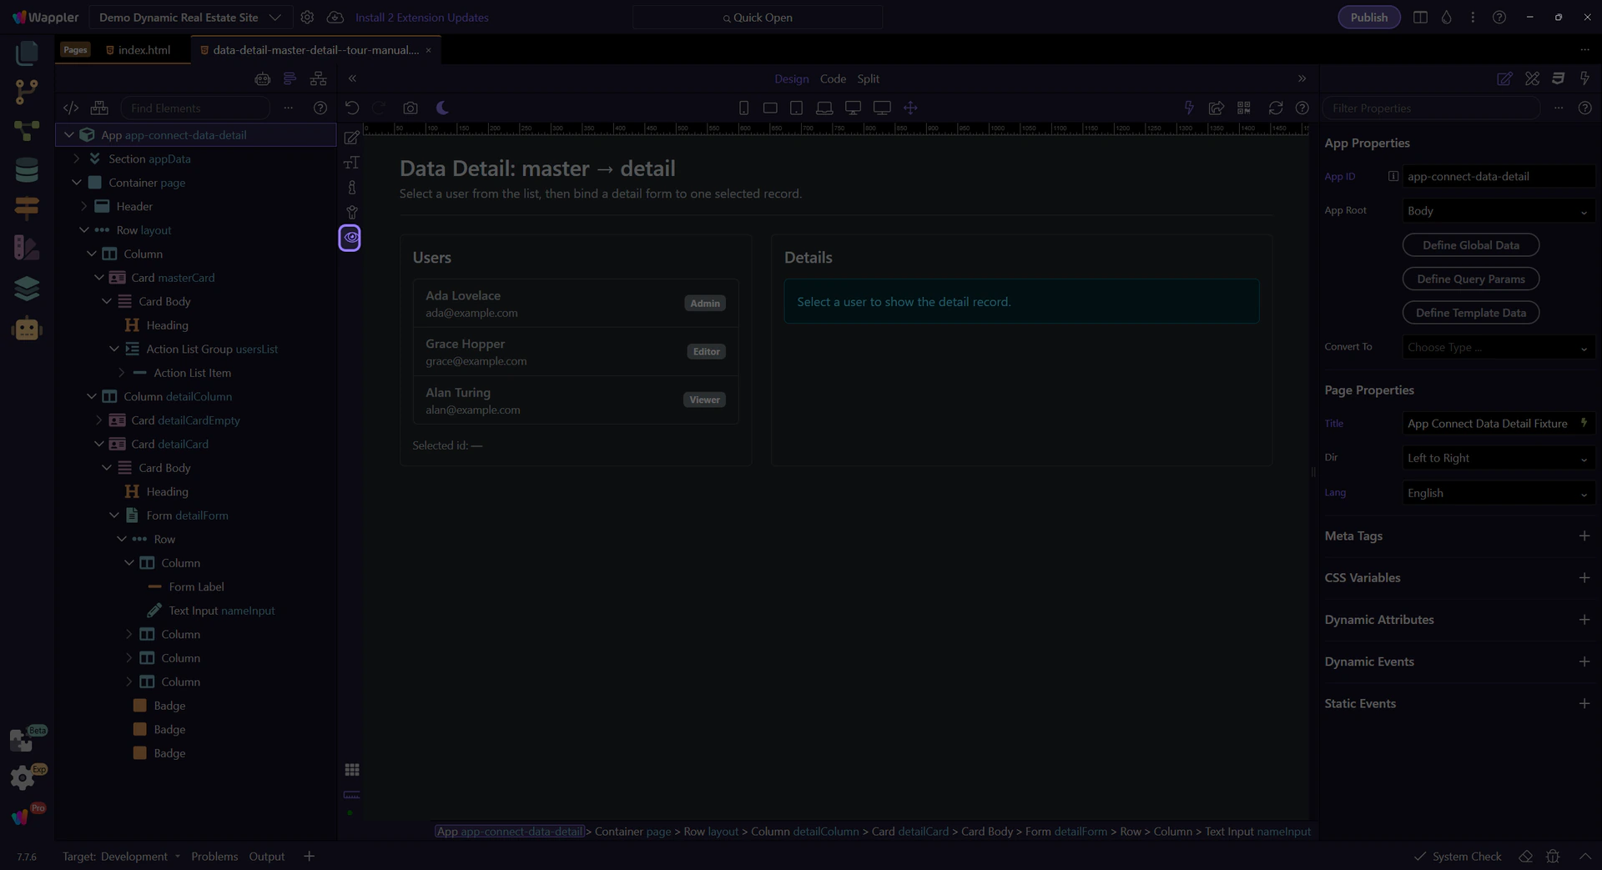
Task: Click the refresh design view icon
Action: (1275, 108)
